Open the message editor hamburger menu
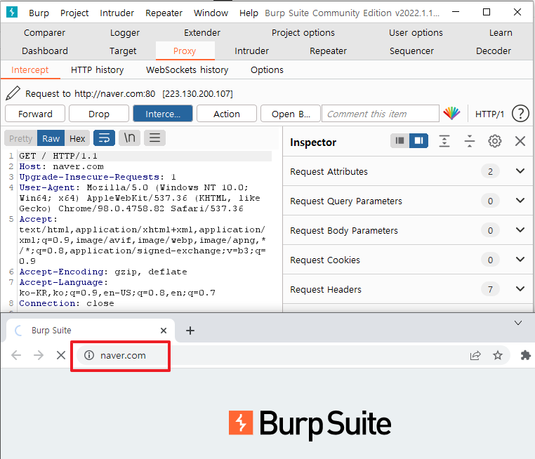This screenshot has width=535, height=459. [x=155, y=138]
